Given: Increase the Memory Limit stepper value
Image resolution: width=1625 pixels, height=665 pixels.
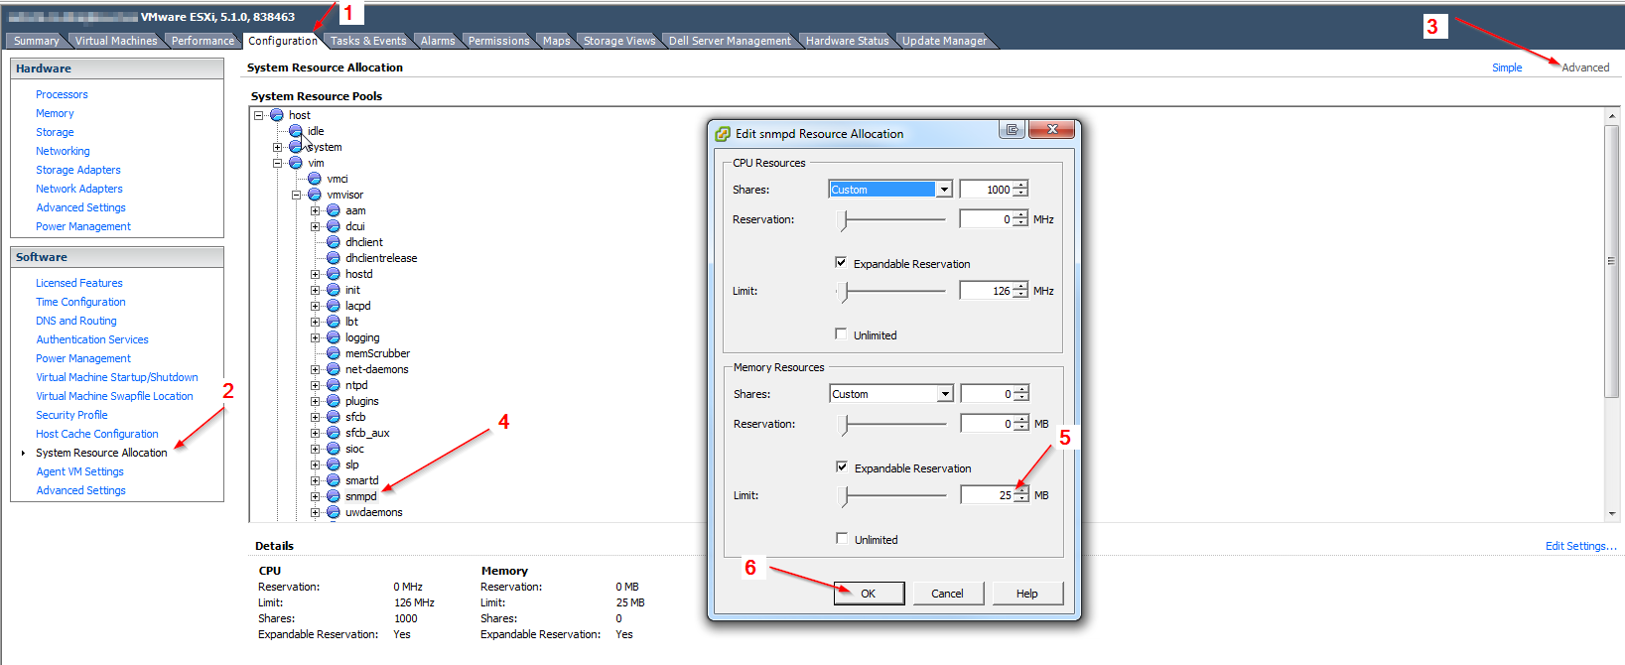Looking at the screenshot, I should tap(1021, 490).
